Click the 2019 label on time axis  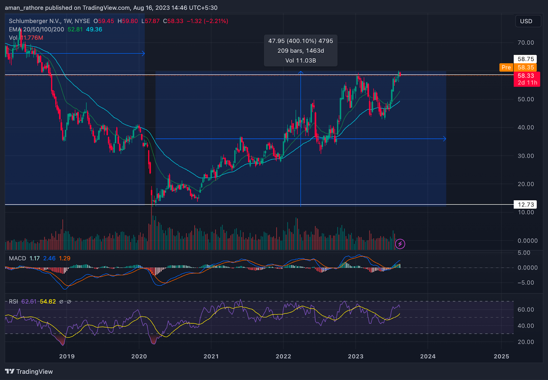click(x=67, y=356)
